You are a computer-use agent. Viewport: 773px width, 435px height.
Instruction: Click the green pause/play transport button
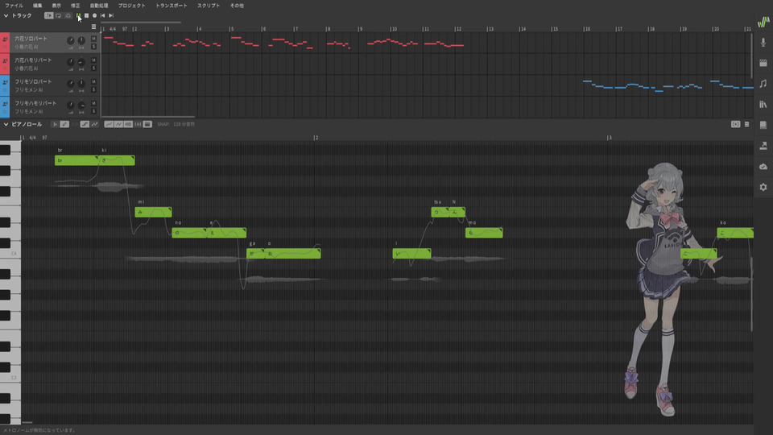pyautogui.click(x=78, y=16)
